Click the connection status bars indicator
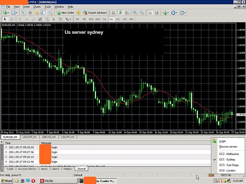 click(211, 175)
